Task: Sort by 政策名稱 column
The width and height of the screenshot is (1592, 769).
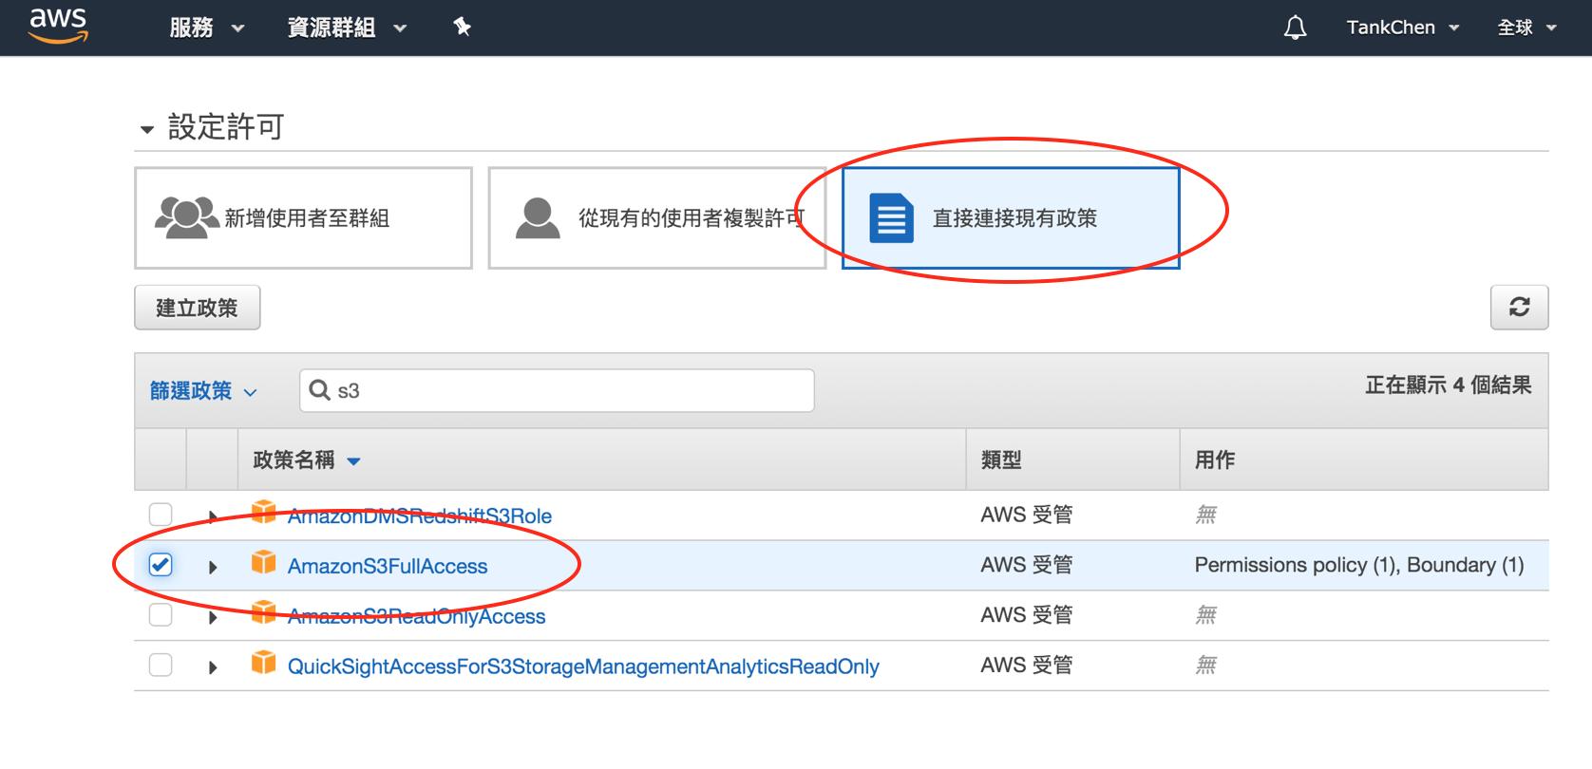Action: tap(306, 460)
